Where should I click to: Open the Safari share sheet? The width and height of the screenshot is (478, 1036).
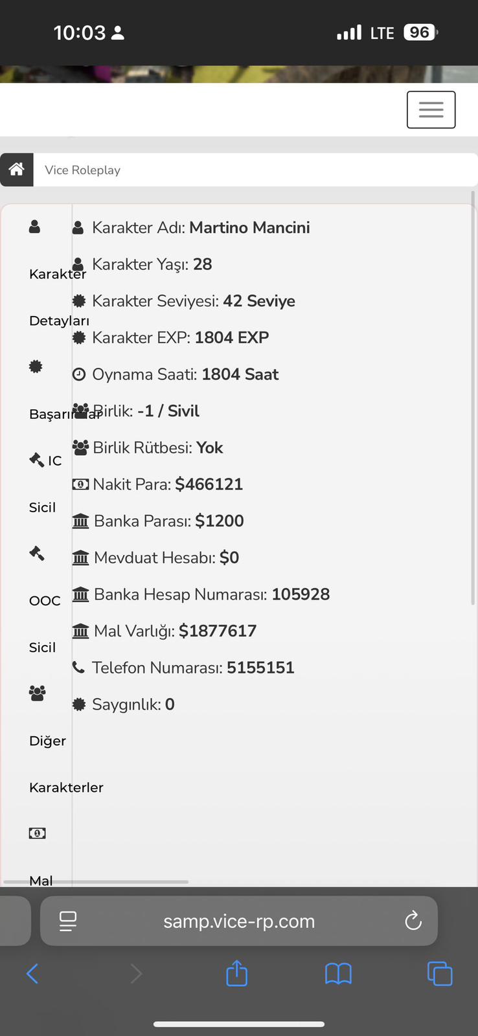point(237,973)
